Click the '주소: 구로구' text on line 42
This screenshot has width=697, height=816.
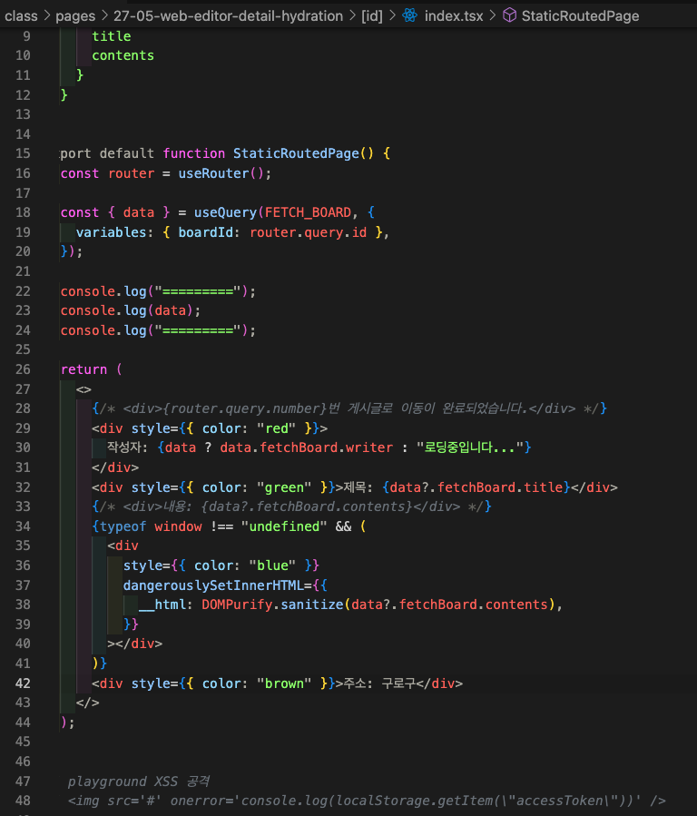click(379, 683)
